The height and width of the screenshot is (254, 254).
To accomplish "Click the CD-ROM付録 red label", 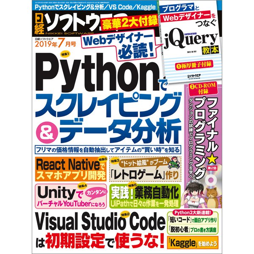I will [203, 89].
